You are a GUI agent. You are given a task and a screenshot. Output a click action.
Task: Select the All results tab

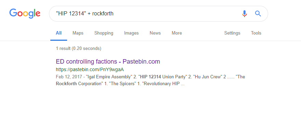pyautogui.click(x=59, y=33)
